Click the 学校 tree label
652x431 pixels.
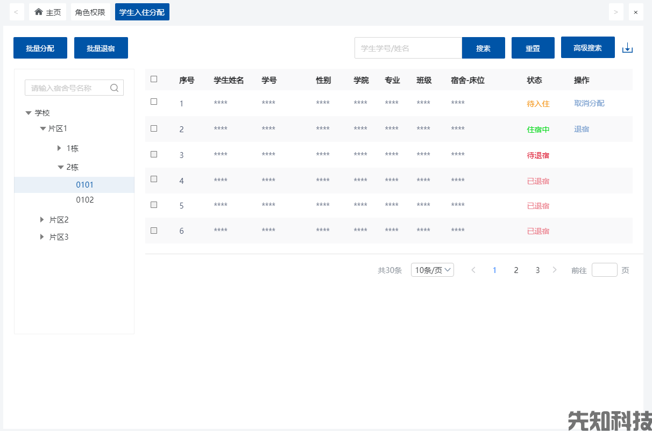[x=42, y=113]
